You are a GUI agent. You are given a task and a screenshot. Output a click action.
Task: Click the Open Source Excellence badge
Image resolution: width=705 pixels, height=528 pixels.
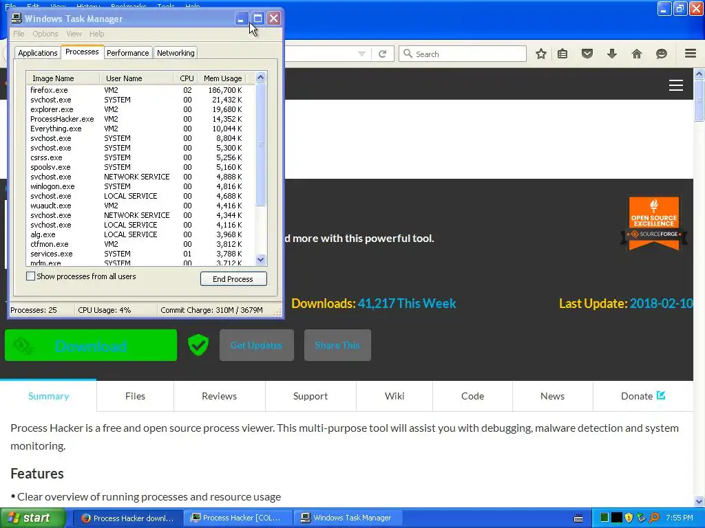coord(654,223)
